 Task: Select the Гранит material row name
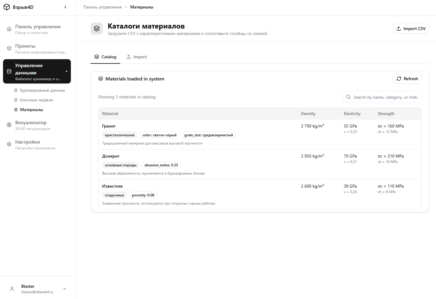[x=109, y=126]
